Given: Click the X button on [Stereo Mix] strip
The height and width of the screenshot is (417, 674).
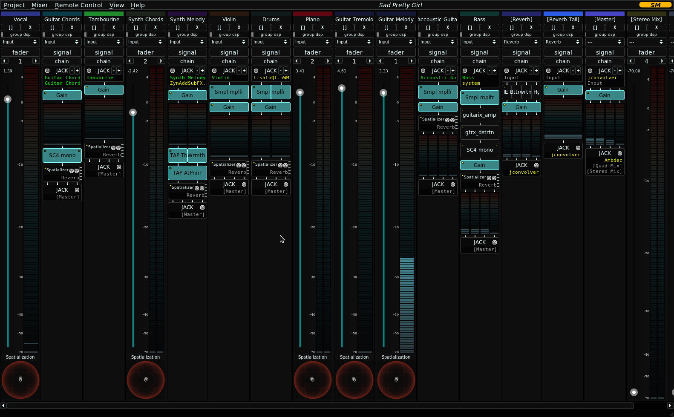Looking at the screenshot, I should (657, 27).
